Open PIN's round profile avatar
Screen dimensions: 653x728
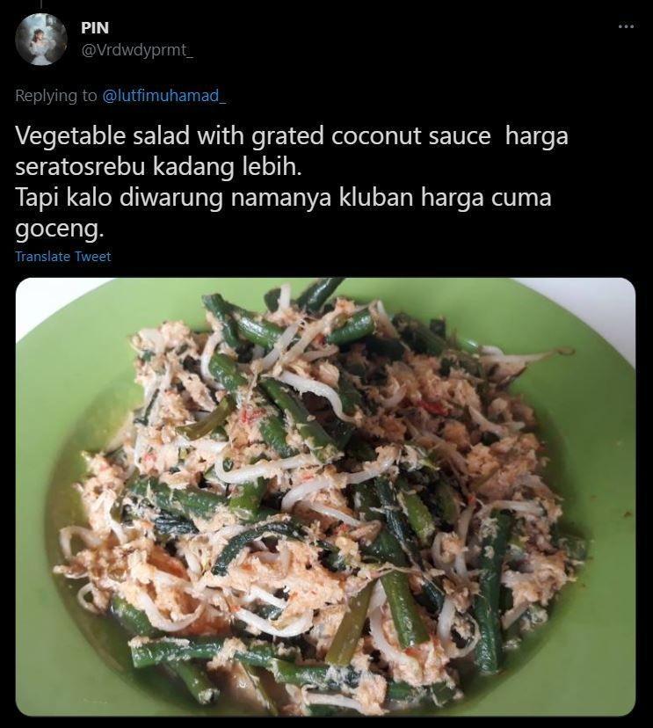click(41, 39)
